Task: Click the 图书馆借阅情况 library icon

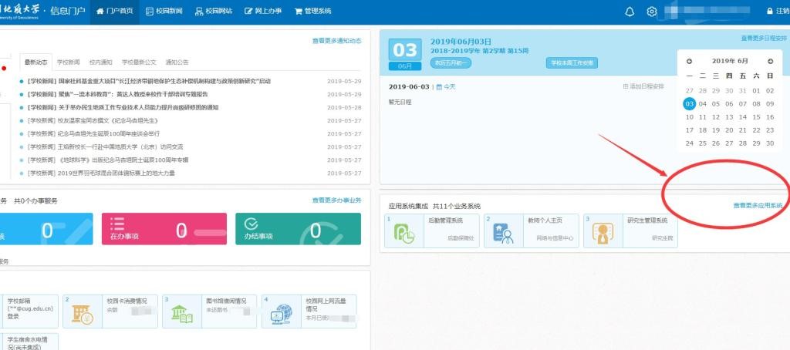Action: coord(182,313)
